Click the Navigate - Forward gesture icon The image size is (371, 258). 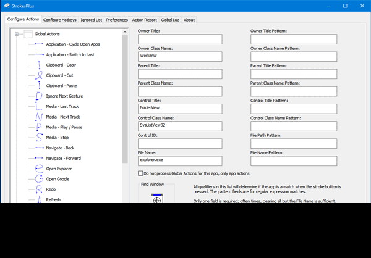(x=39, y=158)
